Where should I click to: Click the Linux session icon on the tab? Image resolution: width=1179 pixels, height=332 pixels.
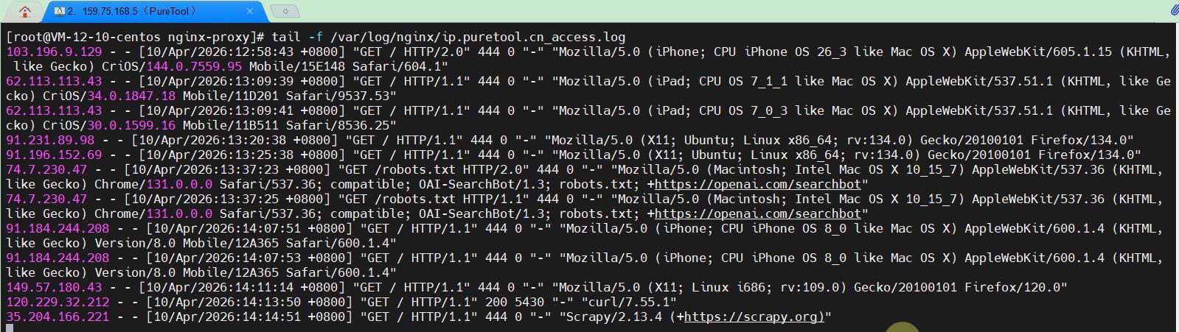[60, 11]
